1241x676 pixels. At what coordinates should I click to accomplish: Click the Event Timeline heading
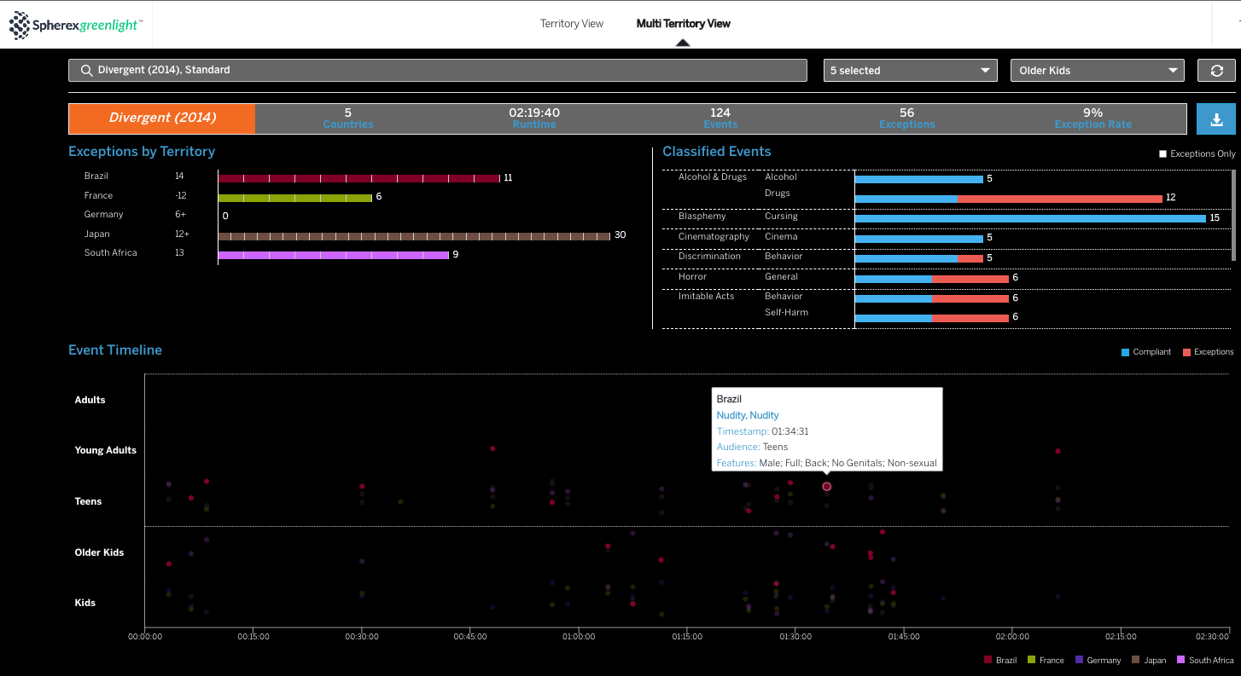(x=115, y=350)
